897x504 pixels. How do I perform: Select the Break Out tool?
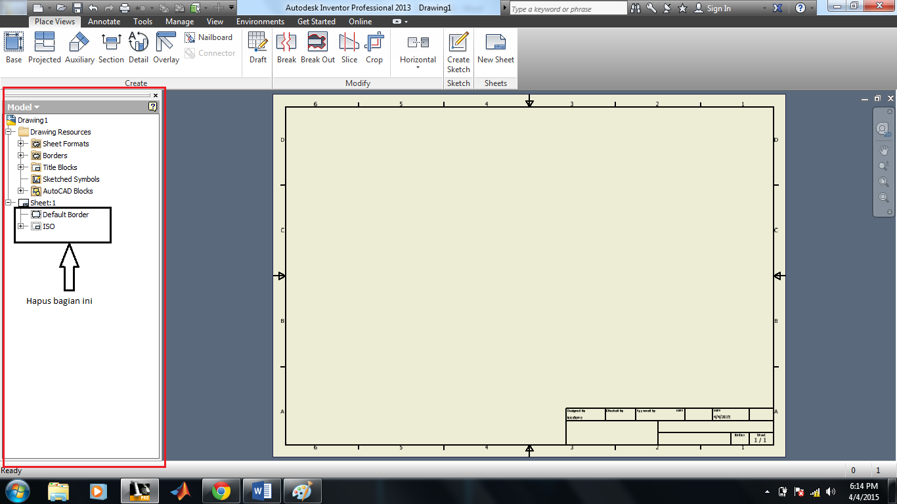(318, 48)
